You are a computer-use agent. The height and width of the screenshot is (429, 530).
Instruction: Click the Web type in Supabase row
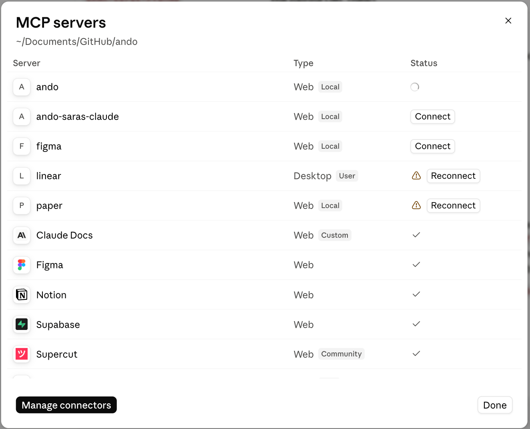303,325
